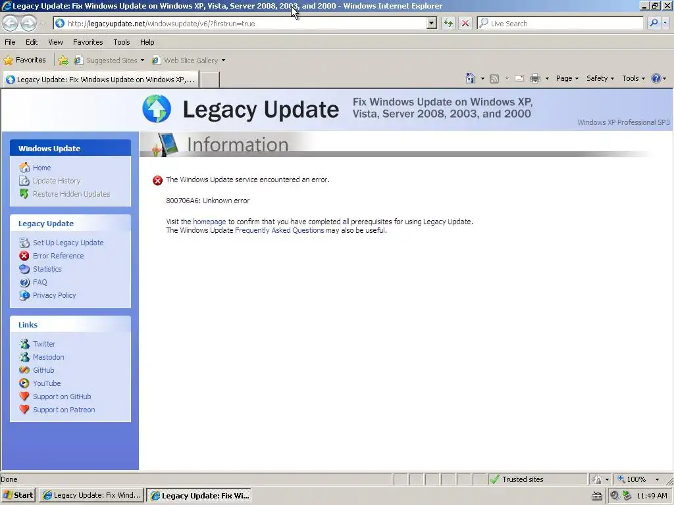
Task: Click the Home toolbar icon
Action: pos(470,78)
